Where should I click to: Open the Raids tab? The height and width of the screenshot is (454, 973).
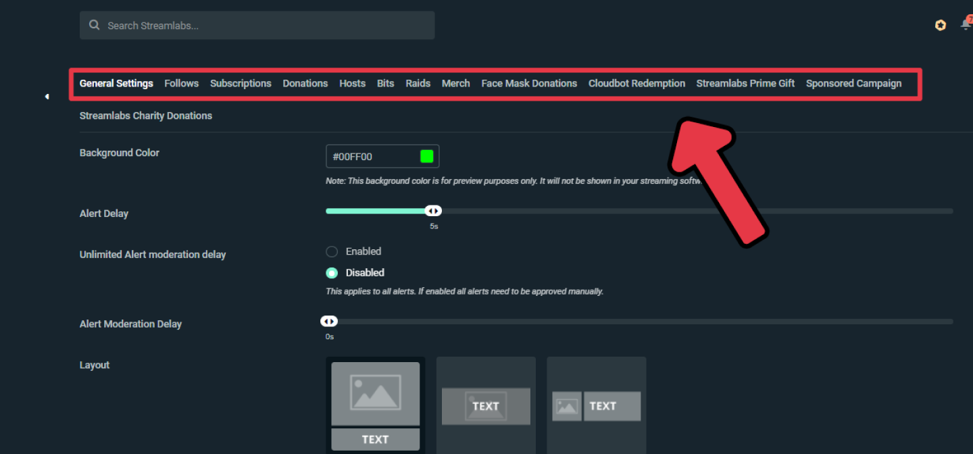click(418, 83)
